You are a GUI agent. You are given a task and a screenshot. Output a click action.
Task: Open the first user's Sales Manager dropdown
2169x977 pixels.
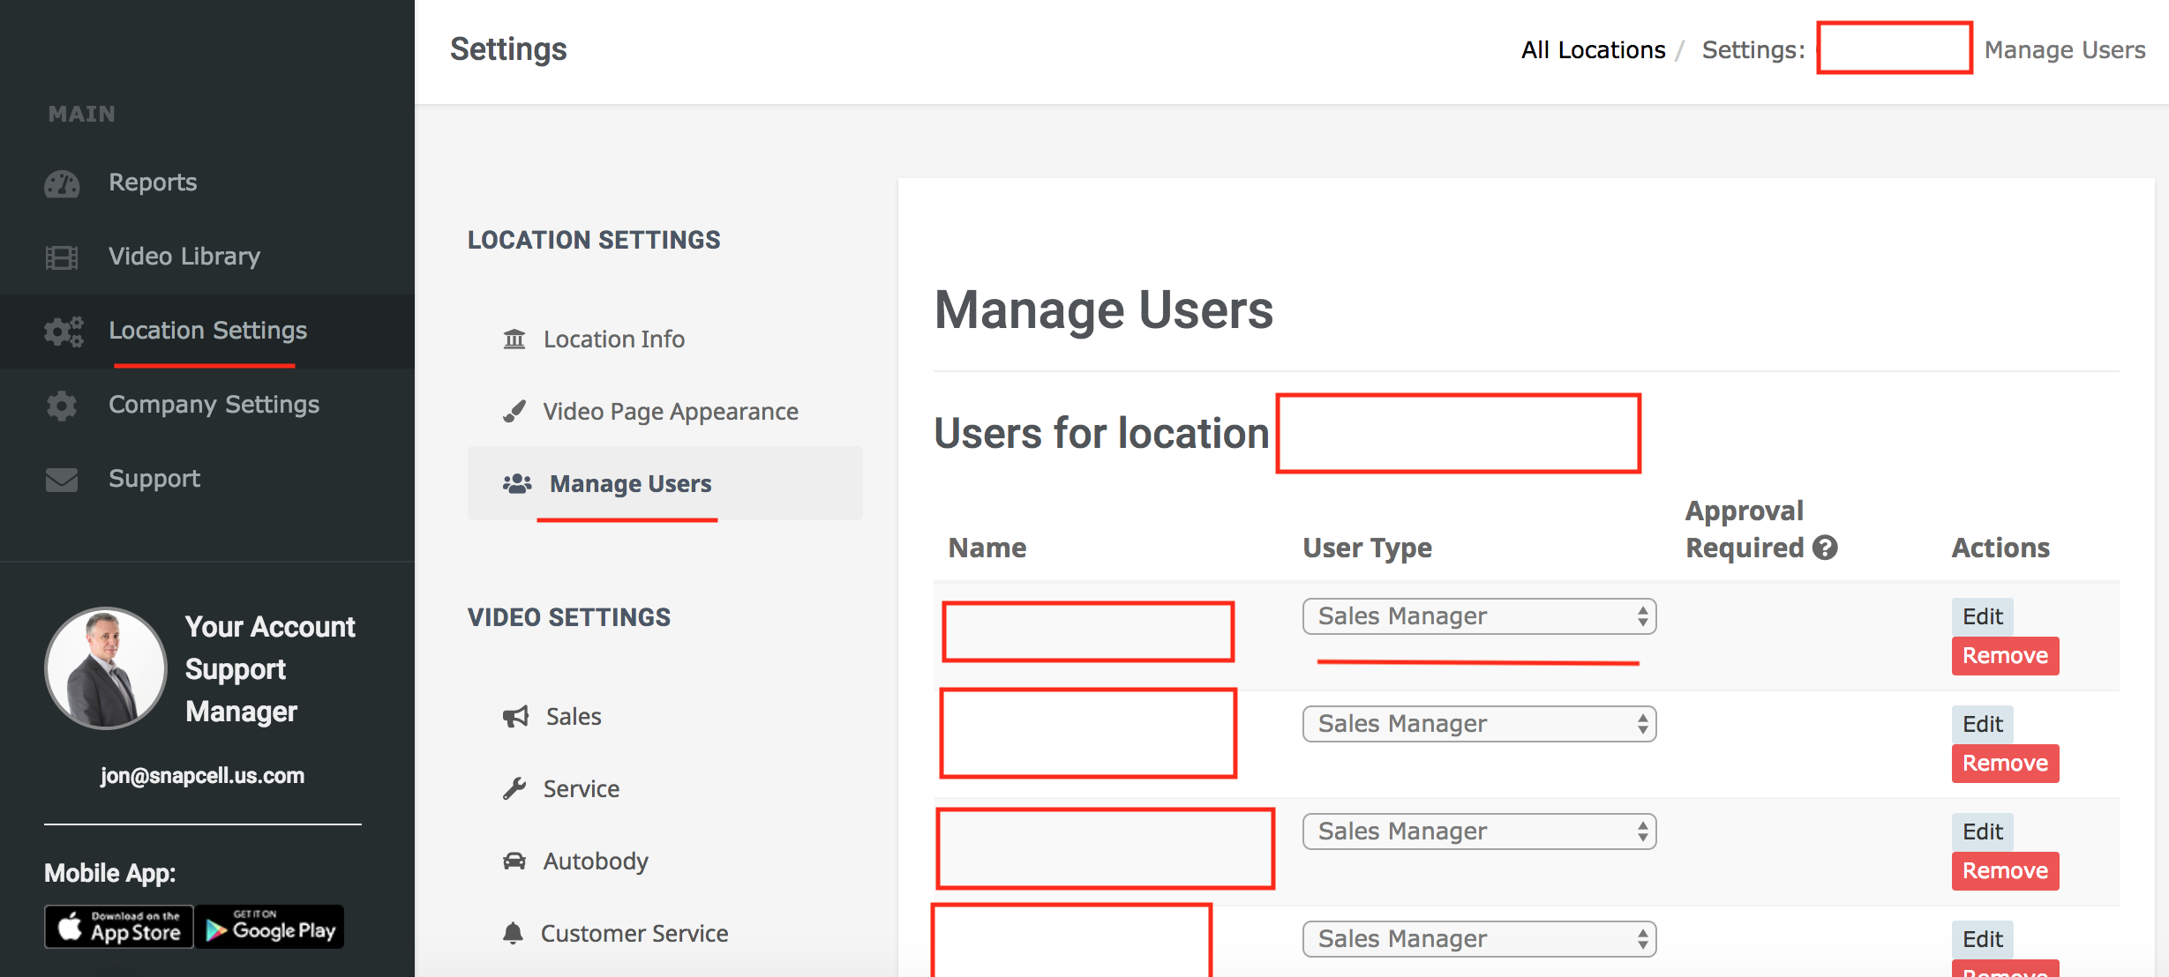(1479, 616)
